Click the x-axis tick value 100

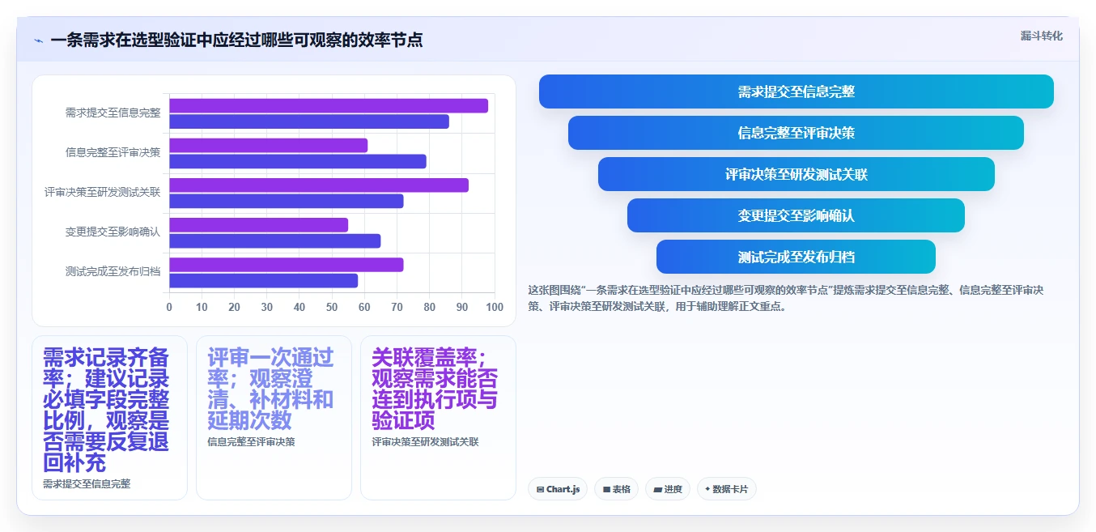(x=495, y=308)
